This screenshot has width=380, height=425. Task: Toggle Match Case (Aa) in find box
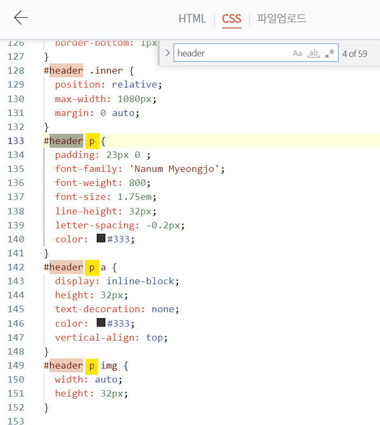(297, 53)
